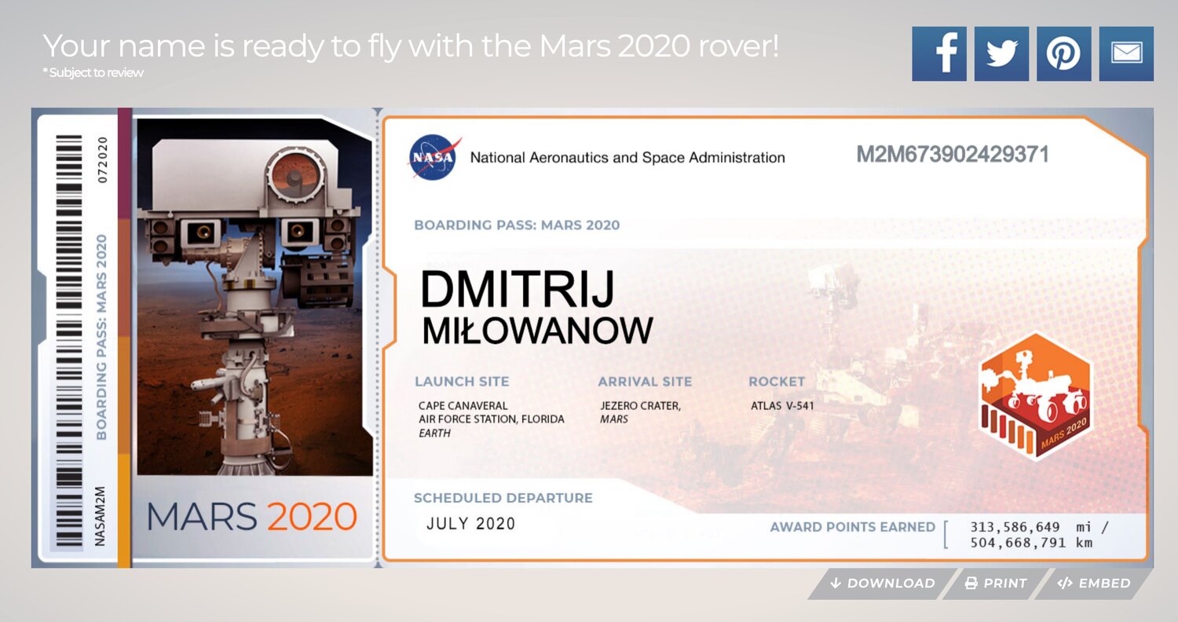This screenshot has width=1178, height=622.
Task: Click the "ATLAS V-541" rocket value
Action: 783,406
